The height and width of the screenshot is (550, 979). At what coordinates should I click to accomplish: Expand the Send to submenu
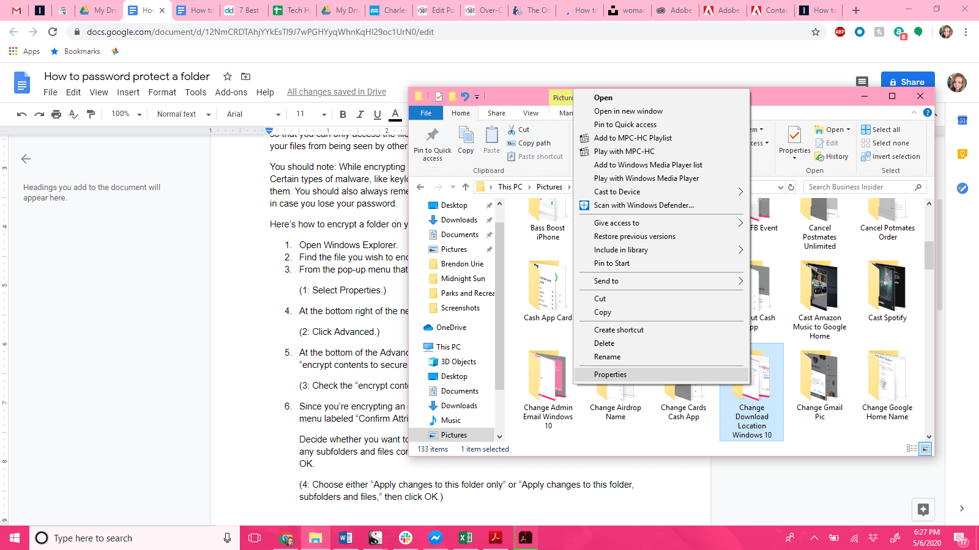coord(661,281)
